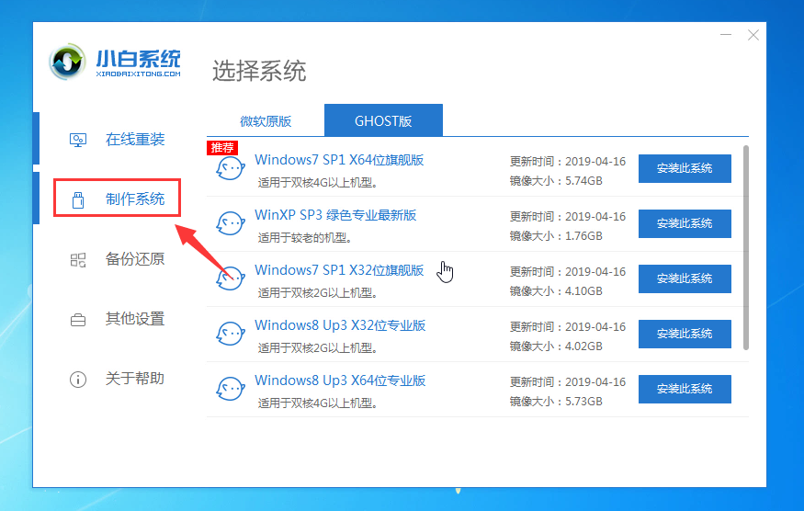
Task: Click the 选择系统 heading text
Action: (259, 71)
